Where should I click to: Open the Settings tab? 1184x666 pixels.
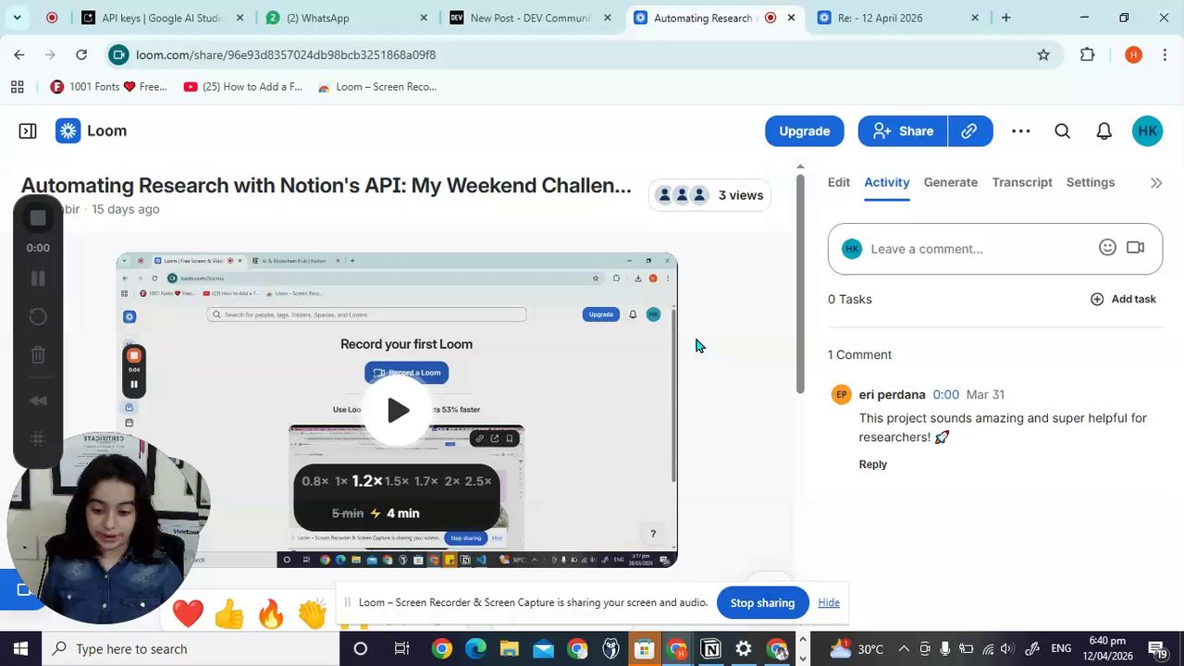click(1091, 182)
